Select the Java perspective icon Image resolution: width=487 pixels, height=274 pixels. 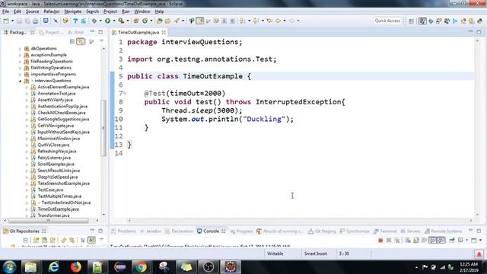click(422, 21)
